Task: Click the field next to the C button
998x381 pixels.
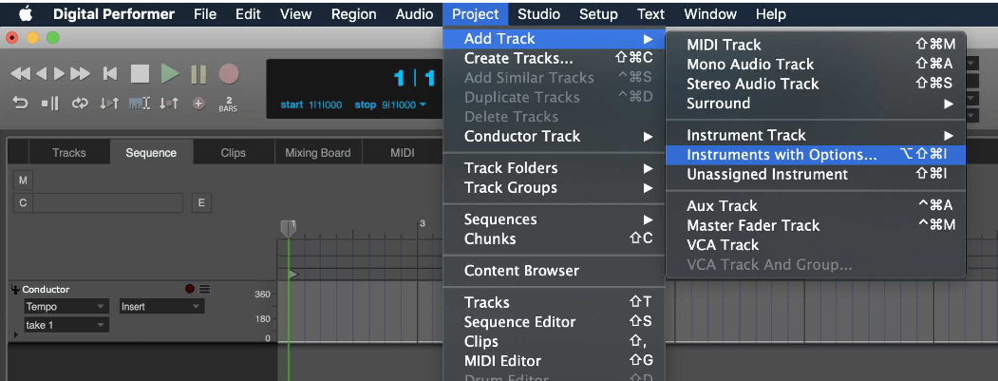Action: [x=107, y=203]
